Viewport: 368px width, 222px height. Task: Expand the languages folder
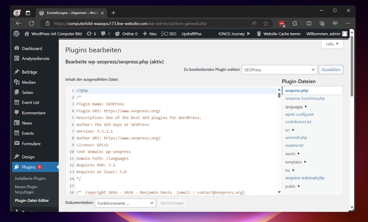coord(296,107)
